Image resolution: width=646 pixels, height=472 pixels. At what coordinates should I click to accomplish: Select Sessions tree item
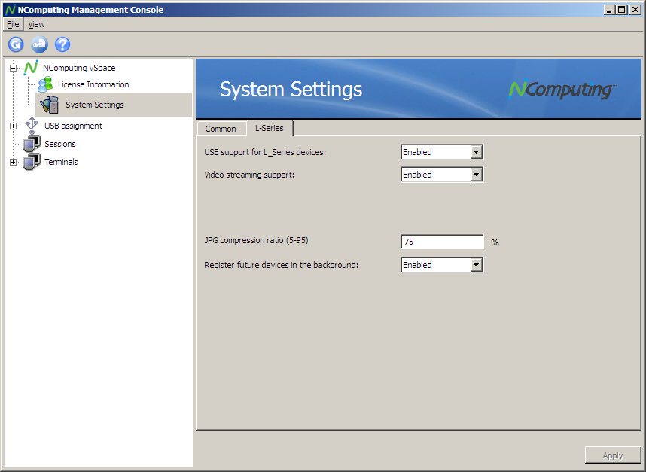pos(60,144)
